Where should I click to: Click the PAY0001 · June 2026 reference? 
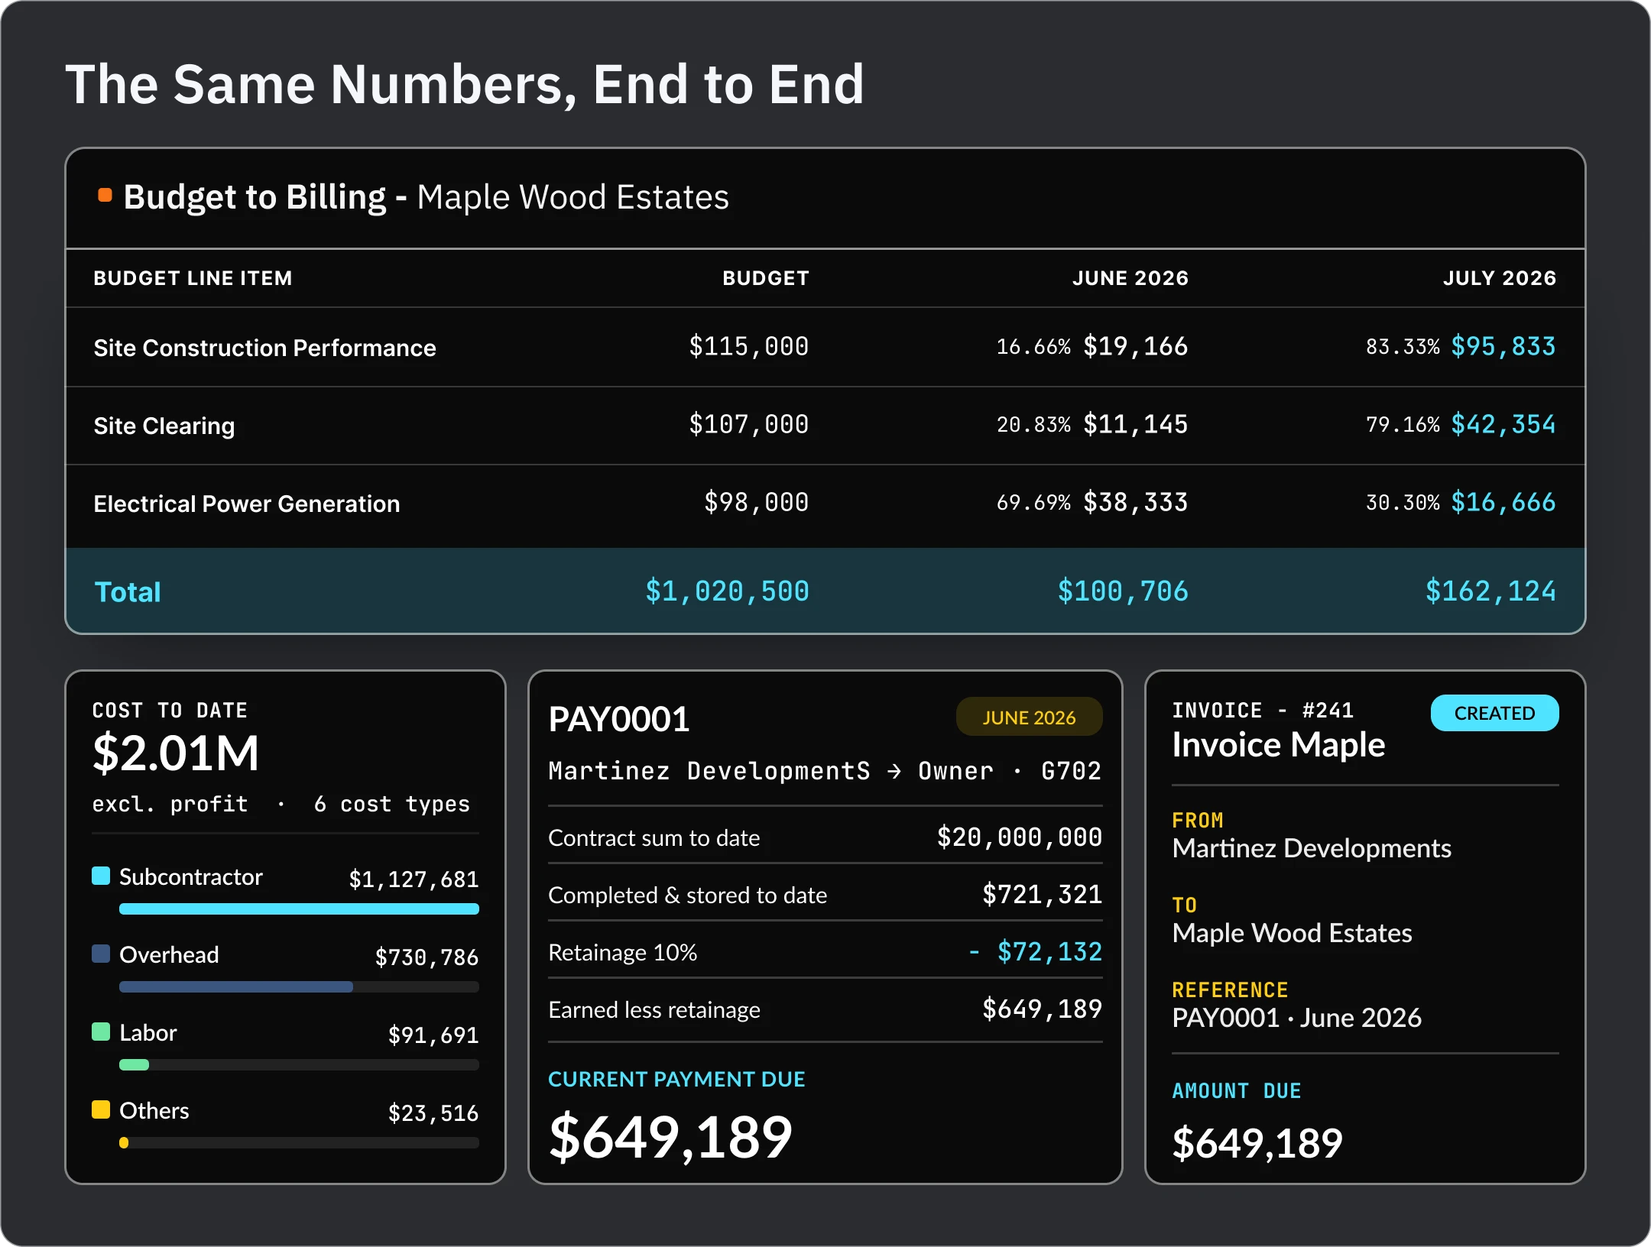1297,1019
